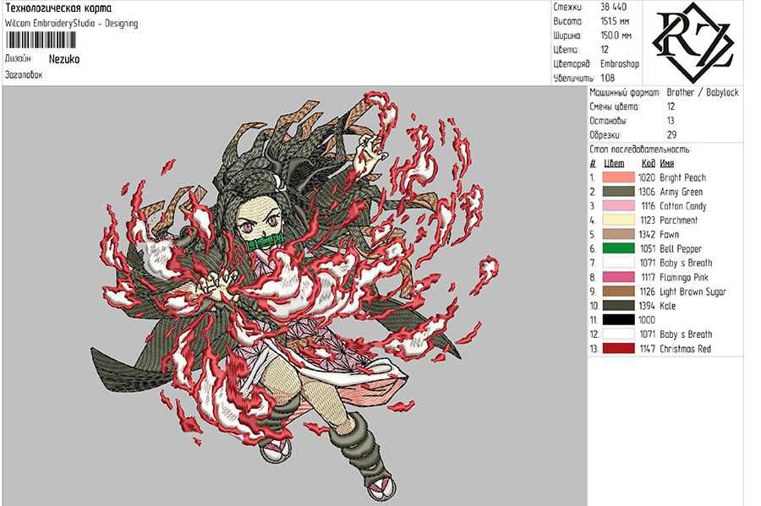Click the stitch count value '38 440'

pos(614,8)
